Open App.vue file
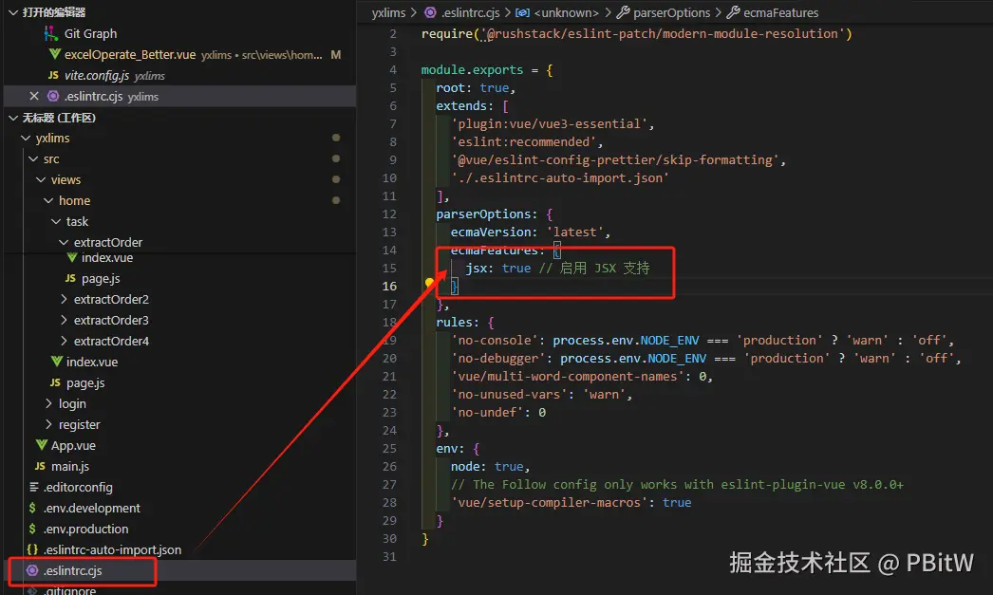Viewport: 993px width, 595px height. pyautogui.click(x=73, y=446)
